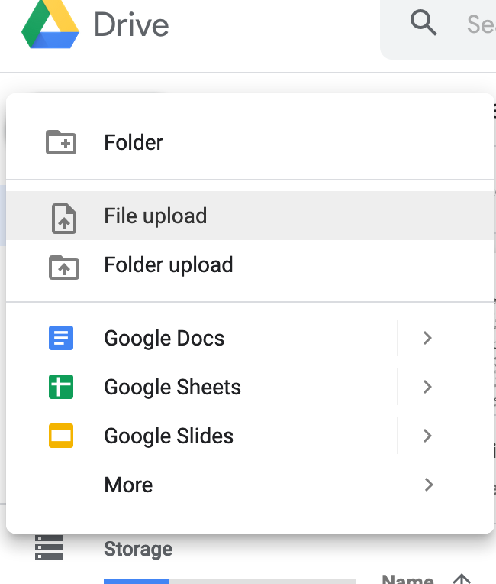The width and height of the screenshot is (496, 584).
Task: Focus the Drive search field
Action: (438, 28)
